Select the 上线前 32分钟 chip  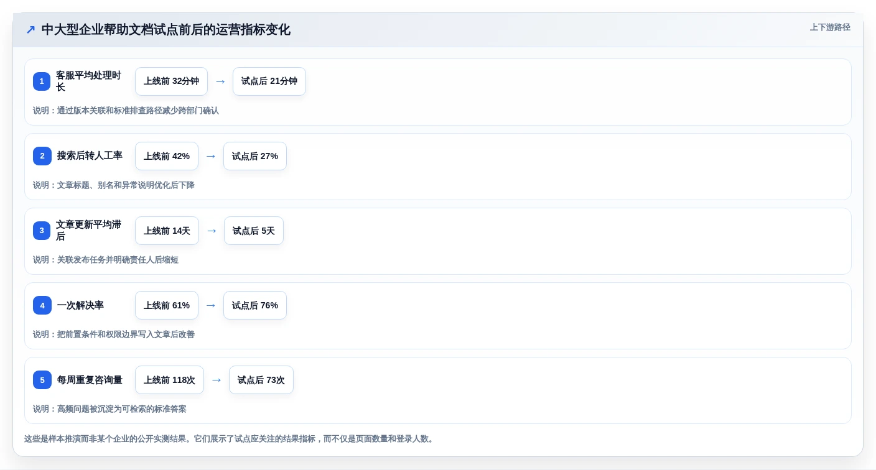(171, 81)
